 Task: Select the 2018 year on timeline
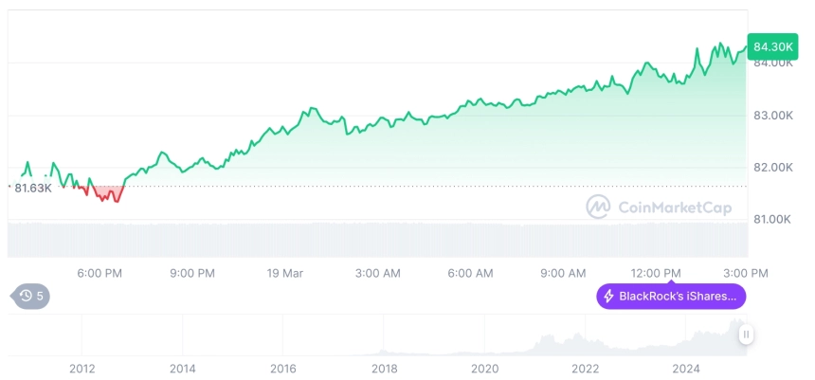point(384,369)
